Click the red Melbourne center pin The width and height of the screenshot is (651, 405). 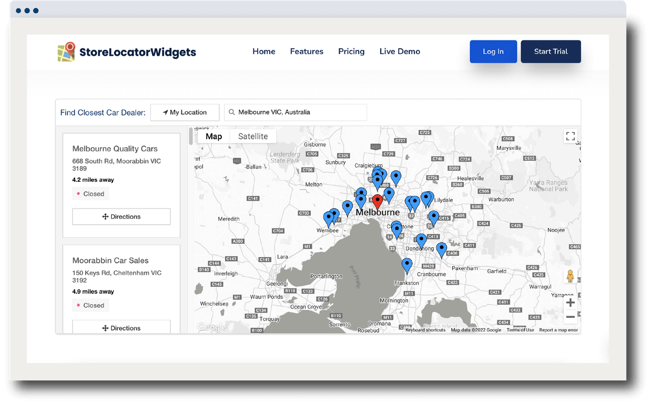[377, 202]
